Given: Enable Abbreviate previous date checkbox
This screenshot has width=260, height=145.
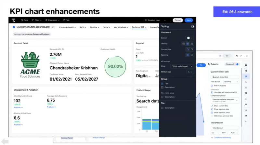Looking at the screenshot, I should 212,116.
